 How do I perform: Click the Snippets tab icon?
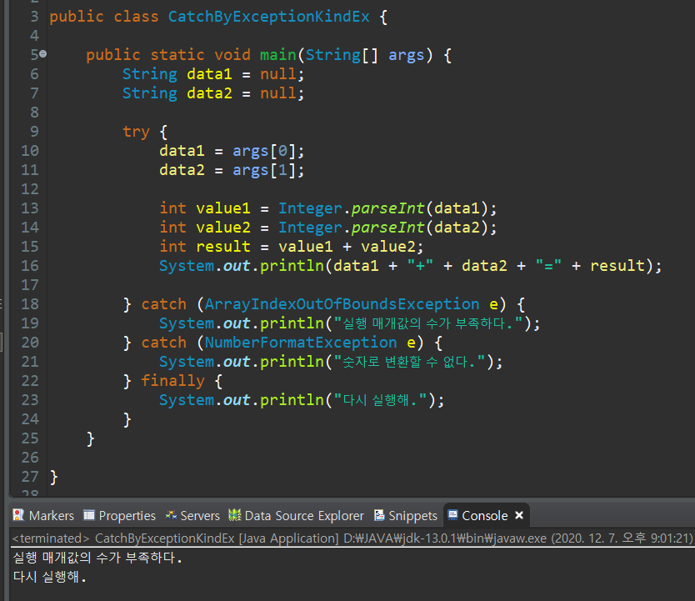coord(379,514)
